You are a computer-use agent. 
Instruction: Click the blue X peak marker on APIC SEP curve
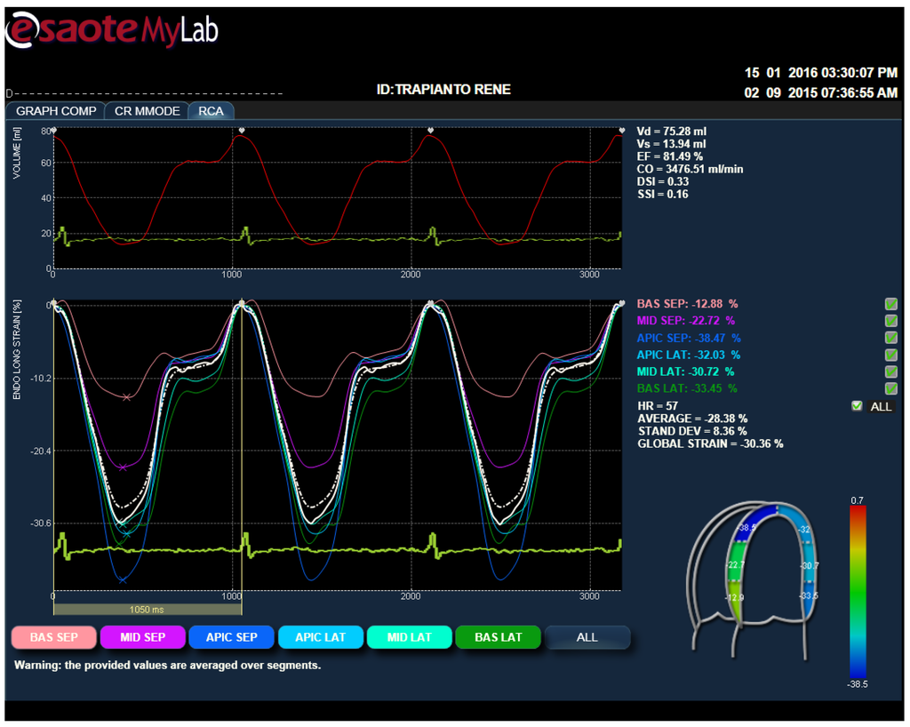(x=123, y=579)
